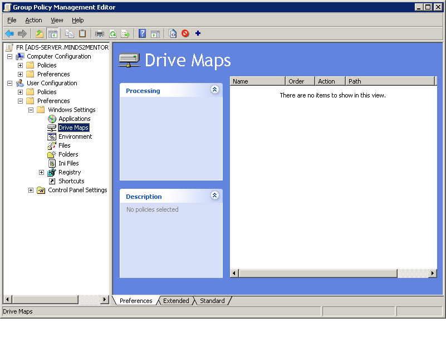Click left arrow of list horizontal scrollbar
Viewport: 446px width, 342px height.
234,273
